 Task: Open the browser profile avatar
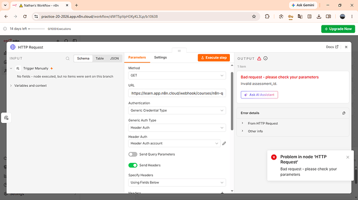(342, 17)
